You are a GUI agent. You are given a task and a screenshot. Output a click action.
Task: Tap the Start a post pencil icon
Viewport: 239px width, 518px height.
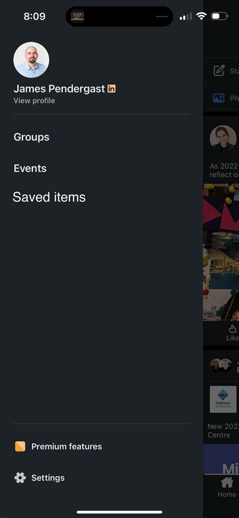[x=219, y=71]
